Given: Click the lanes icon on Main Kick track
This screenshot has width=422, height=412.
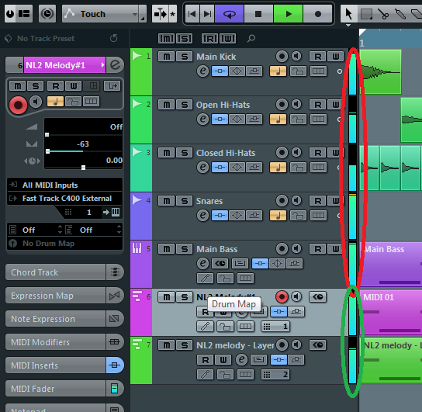Looking at the screenshot, I should 318,71.
